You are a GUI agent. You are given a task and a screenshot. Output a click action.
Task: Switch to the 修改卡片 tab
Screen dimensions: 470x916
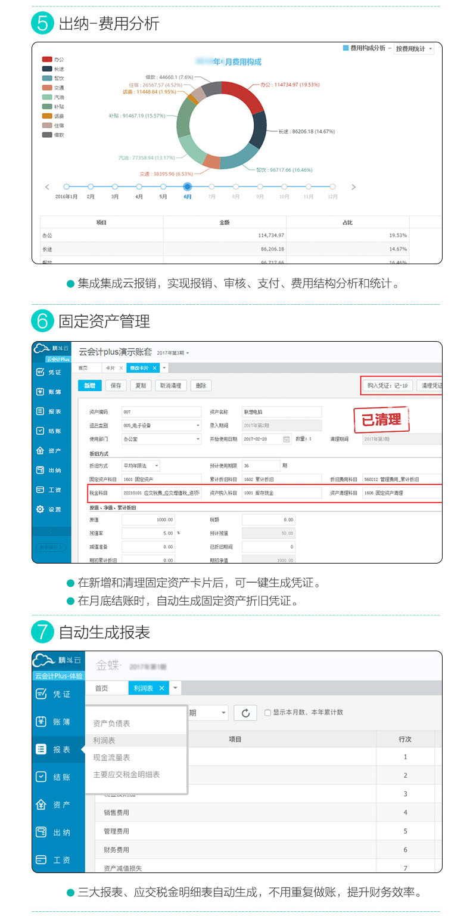coord(139,368)
